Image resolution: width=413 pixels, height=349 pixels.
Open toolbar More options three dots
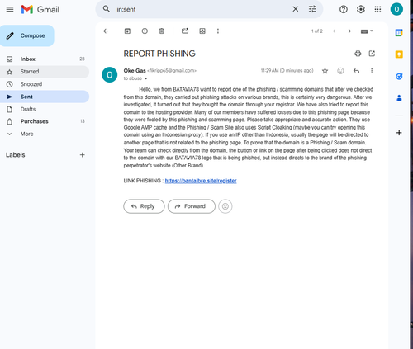(x=218, y=31)
